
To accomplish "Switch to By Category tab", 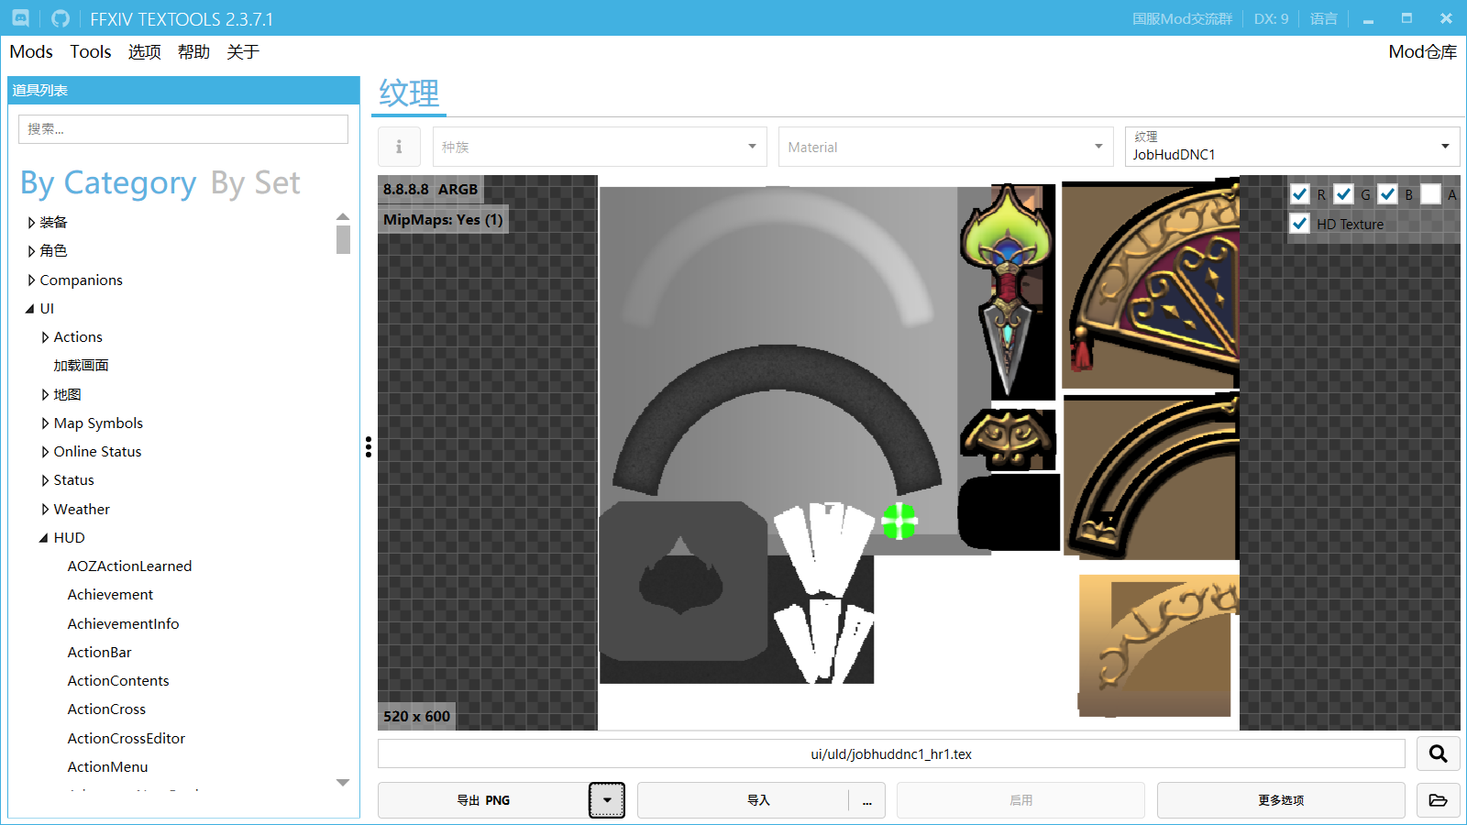I will (108, 183).
